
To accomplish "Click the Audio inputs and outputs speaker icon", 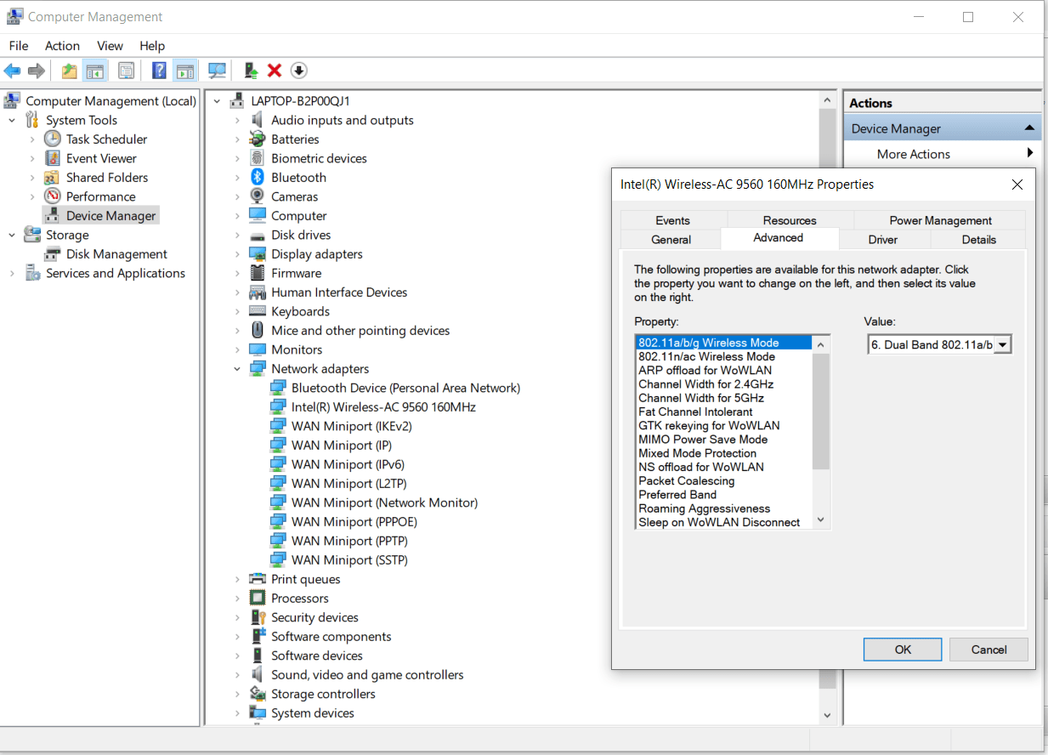I will click(258, 120).
